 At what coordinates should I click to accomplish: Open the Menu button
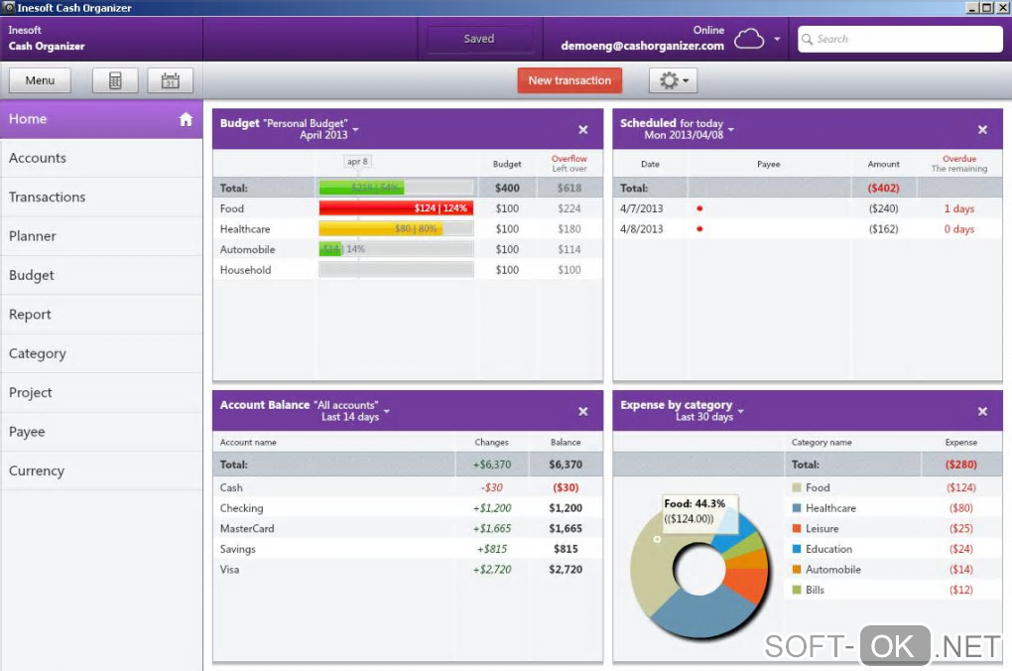(x=40, y=80)
